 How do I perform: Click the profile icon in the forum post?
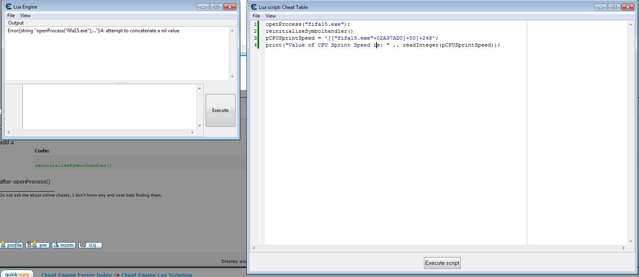[12, 245]
